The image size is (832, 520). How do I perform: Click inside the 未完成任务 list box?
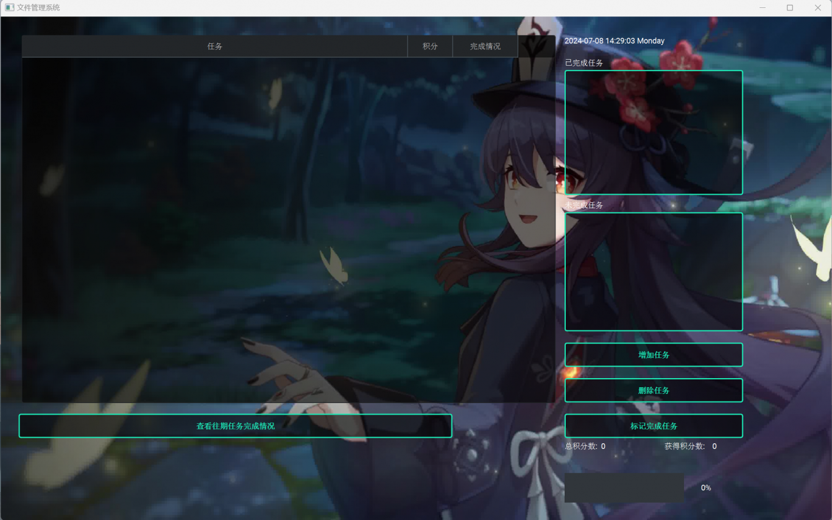coord(654,272)
